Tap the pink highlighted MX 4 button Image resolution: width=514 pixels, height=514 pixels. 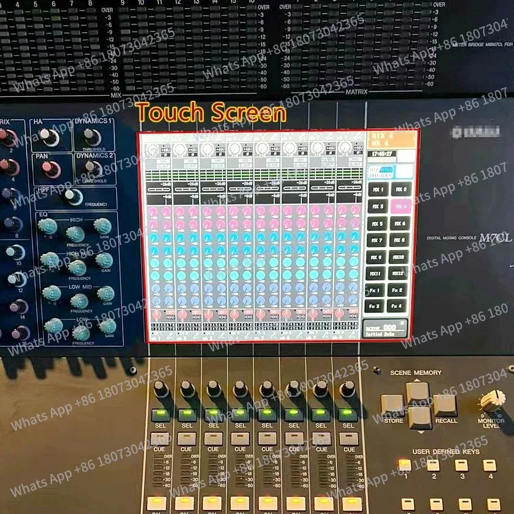(401, 207)
